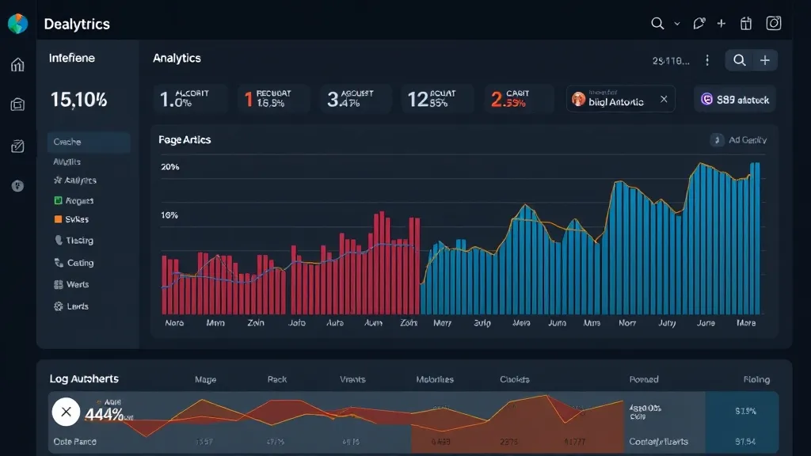This screenshot has width=811, height=456.
Task: Open the edit note sidebar icon
Action: pos(17,146)
